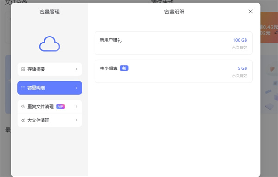The image size is (278, 177).
Task: Click the blue cloud storage icon
Action: (x=50, y=44)
